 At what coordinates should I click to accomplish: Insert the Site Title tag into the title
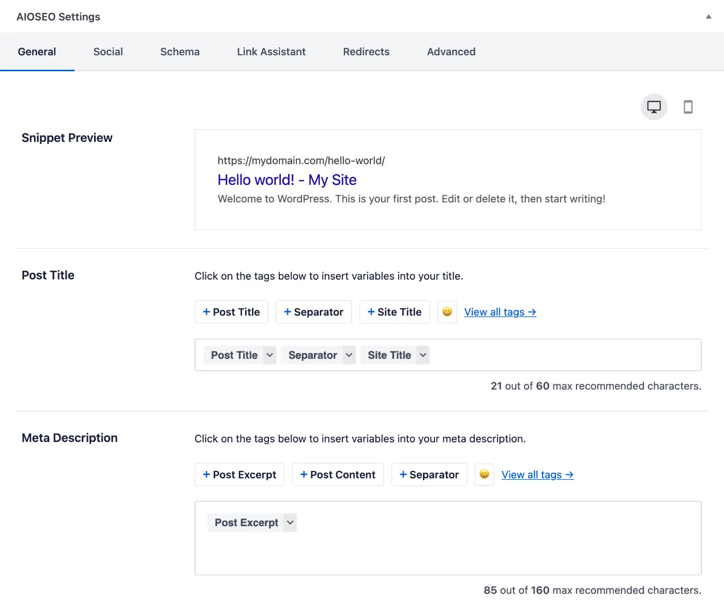pos(395,312)
